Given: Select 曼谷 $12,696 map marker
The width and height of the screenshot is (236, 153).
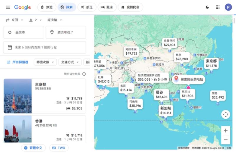Looking at the screenshot, I should [x=161, y=95].
